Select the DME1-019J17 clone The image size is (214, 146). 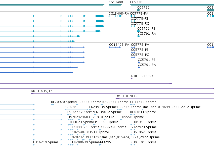point(122,93)
